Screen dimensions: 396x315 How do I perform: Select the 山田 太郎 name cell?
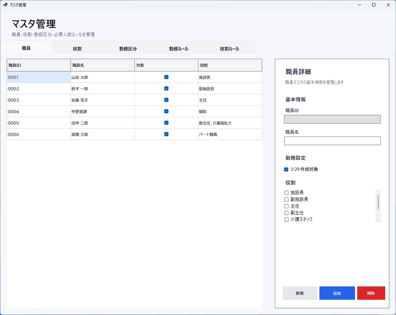click(x=103, y=77)
